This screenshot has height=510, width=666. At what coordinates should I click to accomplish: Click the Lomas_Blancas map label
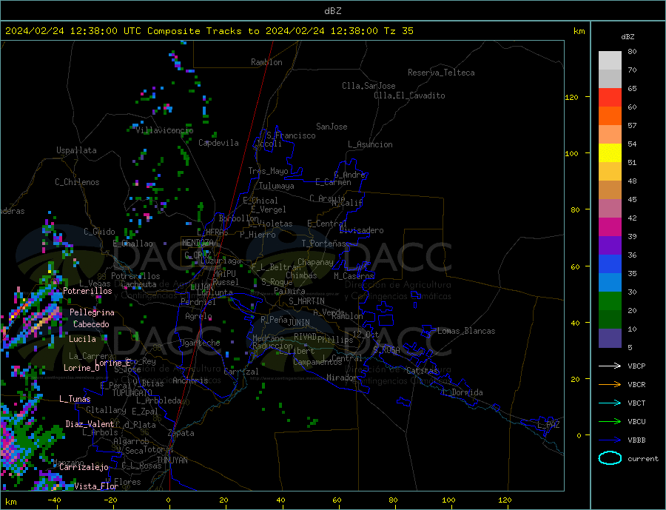[x=466, y=331]
